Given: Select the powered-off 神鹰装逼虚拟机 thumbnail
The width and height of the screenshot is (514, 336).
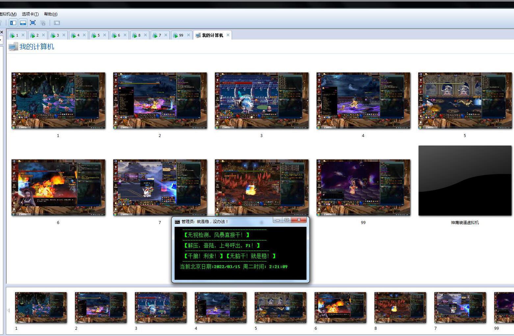Looking at the screenshot, I should point(465,181).
